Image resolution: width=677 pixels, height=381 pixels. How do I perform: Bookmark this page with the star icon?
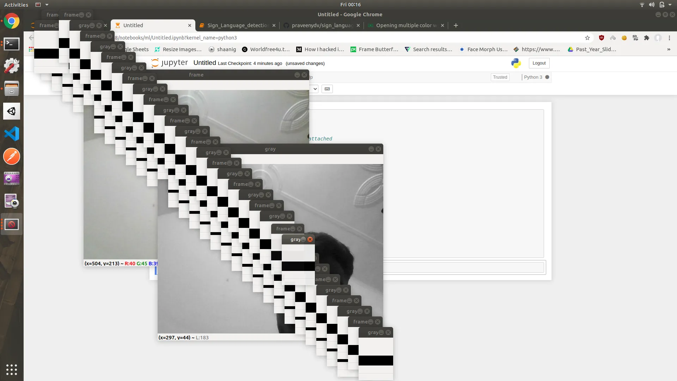click(x=587, y=38)
